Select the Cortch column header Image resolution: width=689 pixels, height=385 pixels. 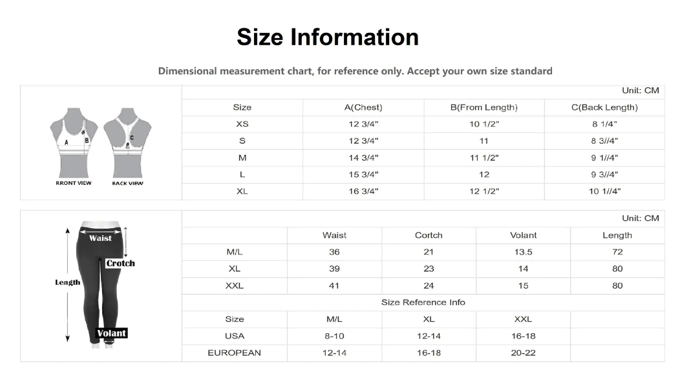point(429,235)
